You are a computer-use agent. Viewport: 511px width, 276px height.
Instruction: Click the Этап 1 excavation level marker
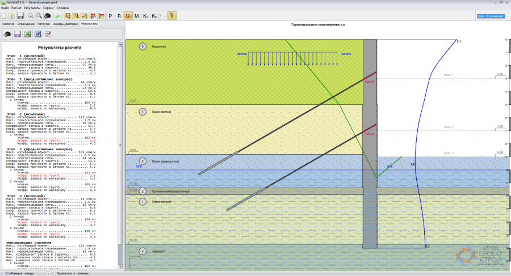point(449,75)
